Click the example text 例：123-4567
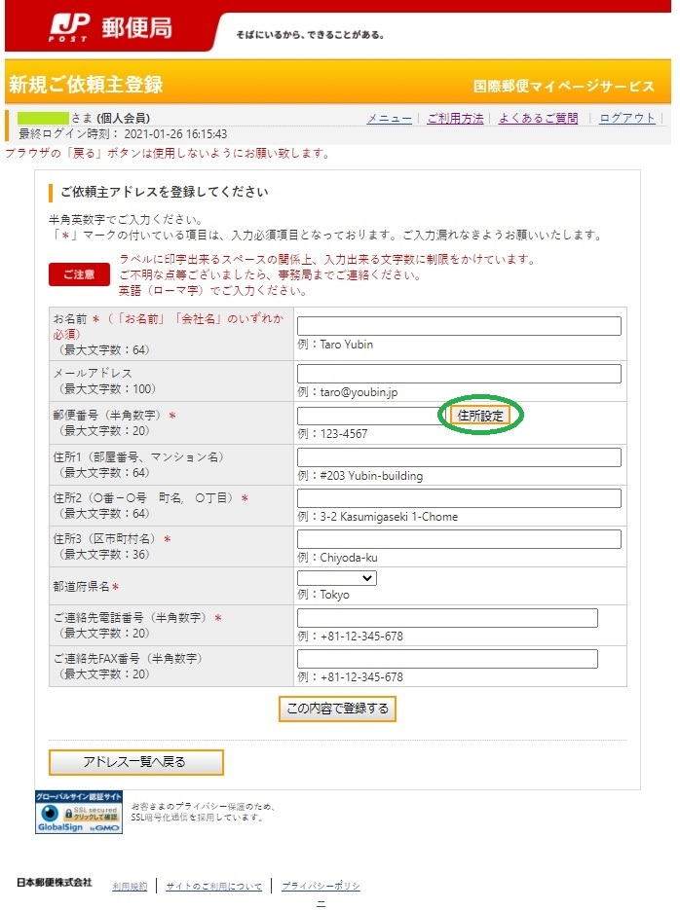The width and height of the screenshot is (680, 910). click(x=332, y=433)
